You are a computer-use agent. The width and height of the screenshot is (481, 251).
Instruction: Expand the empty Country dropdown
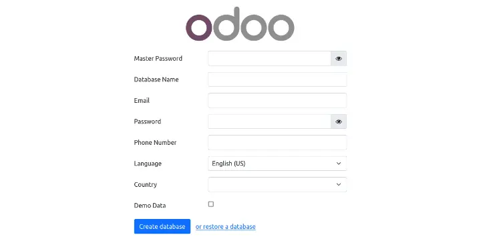[x=277, y=184]
